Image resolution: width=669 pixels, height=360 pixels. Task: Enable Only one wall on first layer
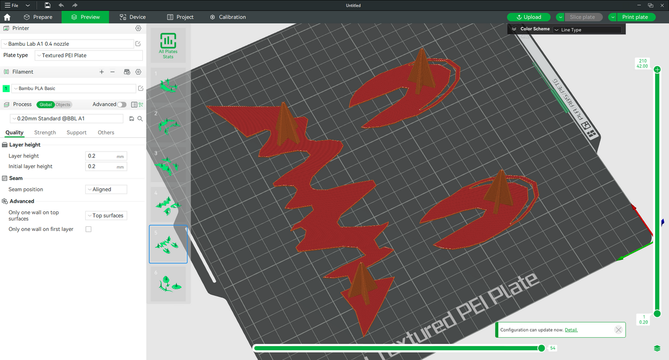pos(88,229)
